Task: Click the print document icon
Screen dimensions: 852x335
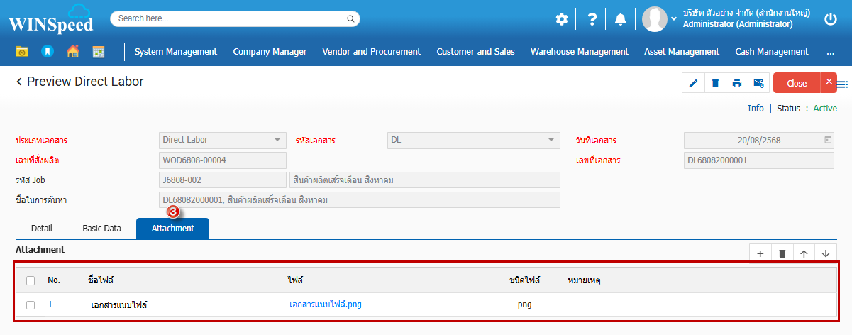Action: [x=737, y=83]
